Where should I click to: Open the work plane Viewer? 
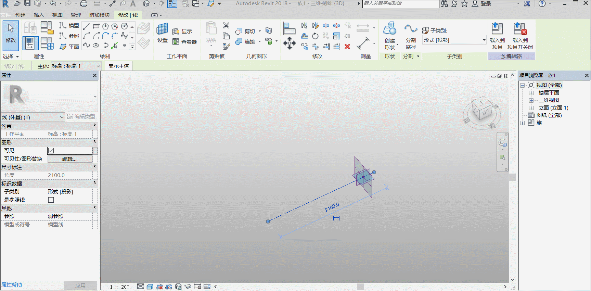[185, 42]
